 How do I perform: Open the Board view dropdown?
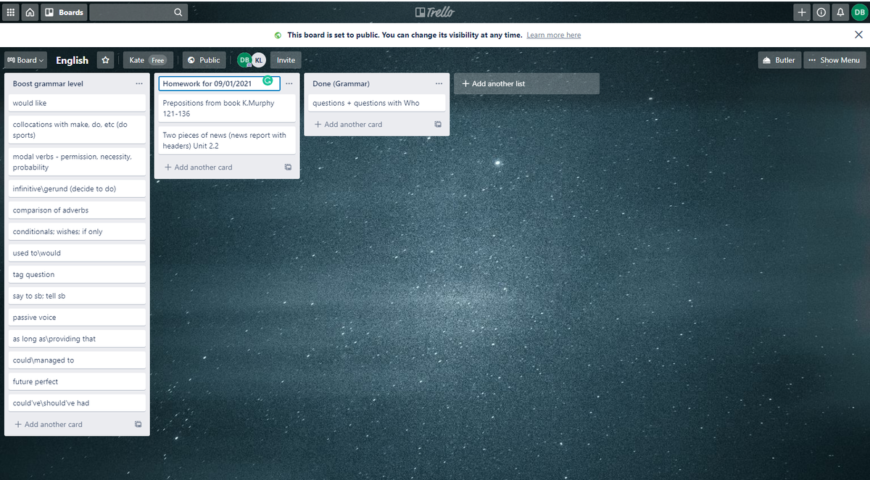[x=25, y=59]
